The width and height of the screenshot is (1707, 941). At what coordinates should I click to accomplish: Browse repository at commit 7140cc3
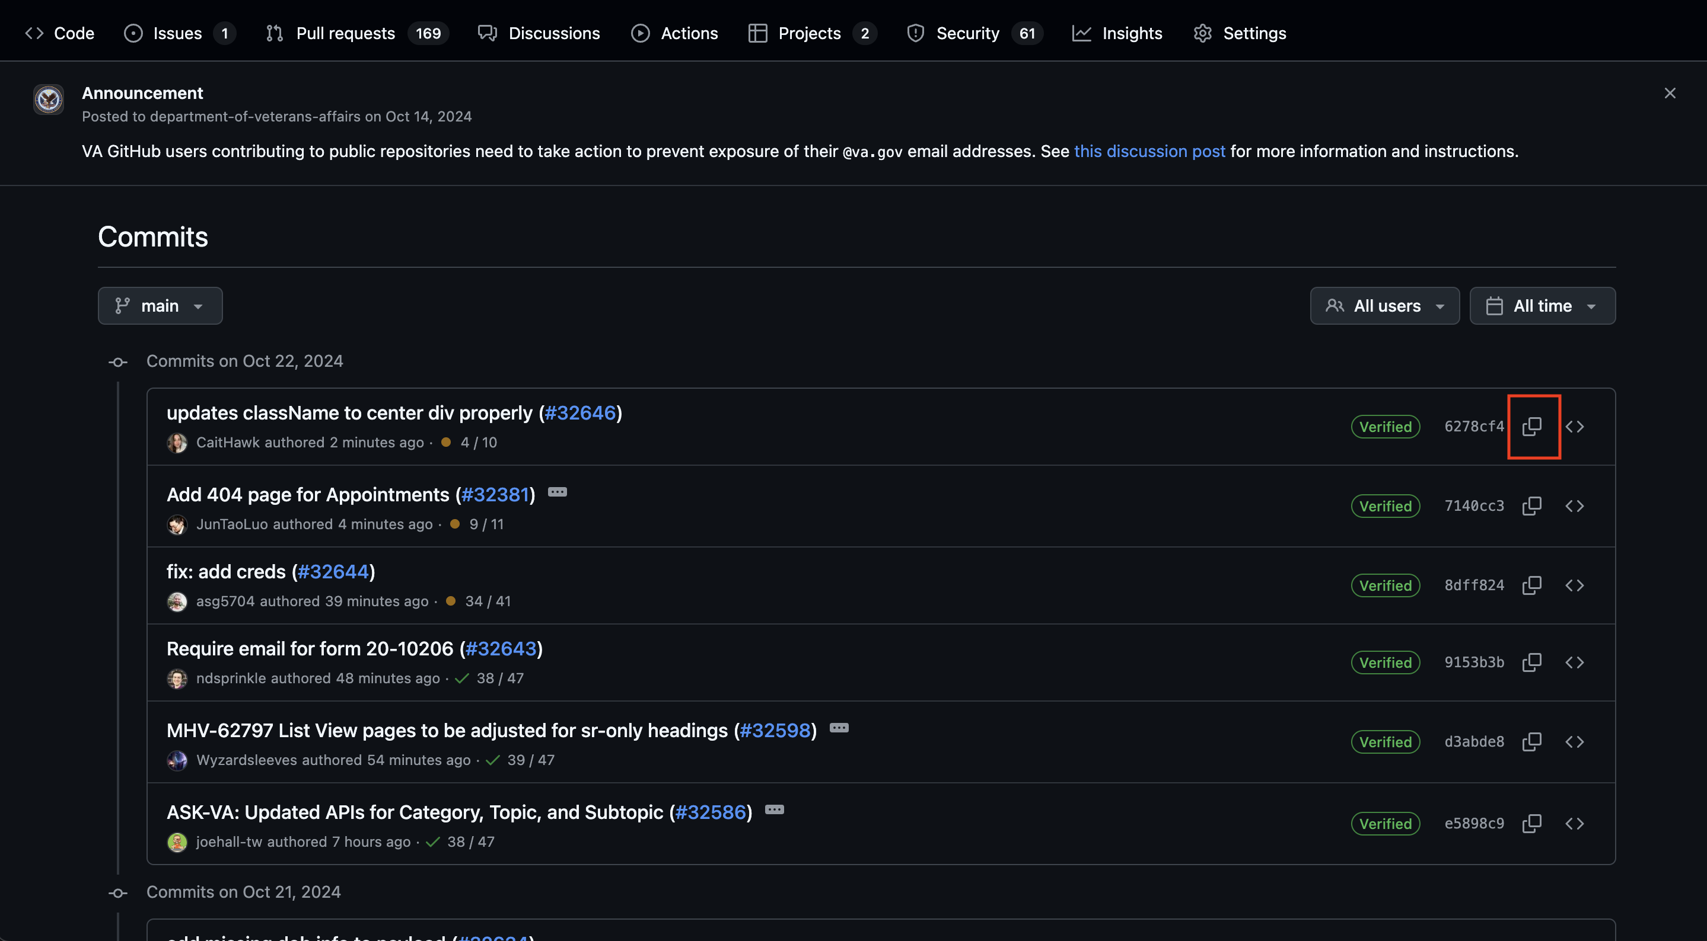coord(1576,506)
